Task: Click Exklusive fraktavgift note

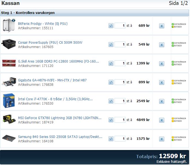Action: pyautogui.click(x=172, y=162)
